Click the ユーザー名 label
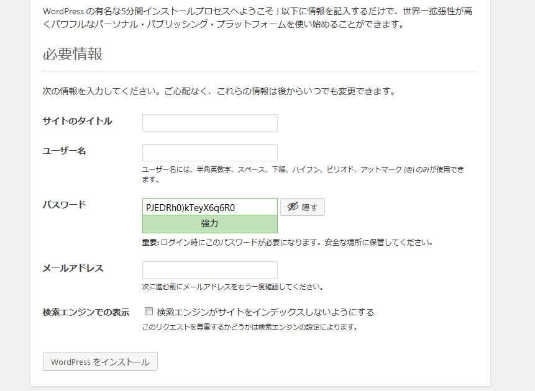The height and width of the screenshot is (391, 535). click(x=65, y=151)
